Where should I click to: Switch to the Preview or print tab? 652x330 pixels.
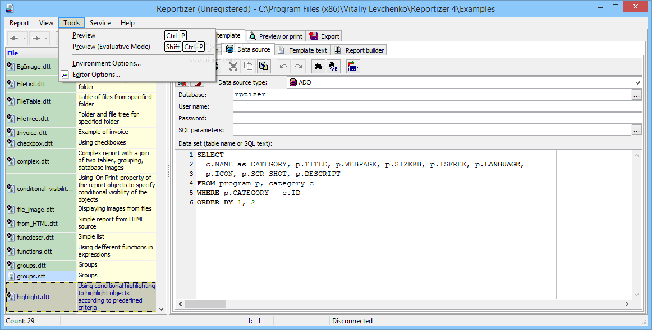tap(276, 36)
